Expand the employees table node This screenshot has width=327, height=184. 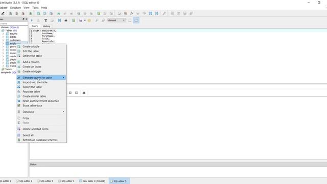(3, 43)
